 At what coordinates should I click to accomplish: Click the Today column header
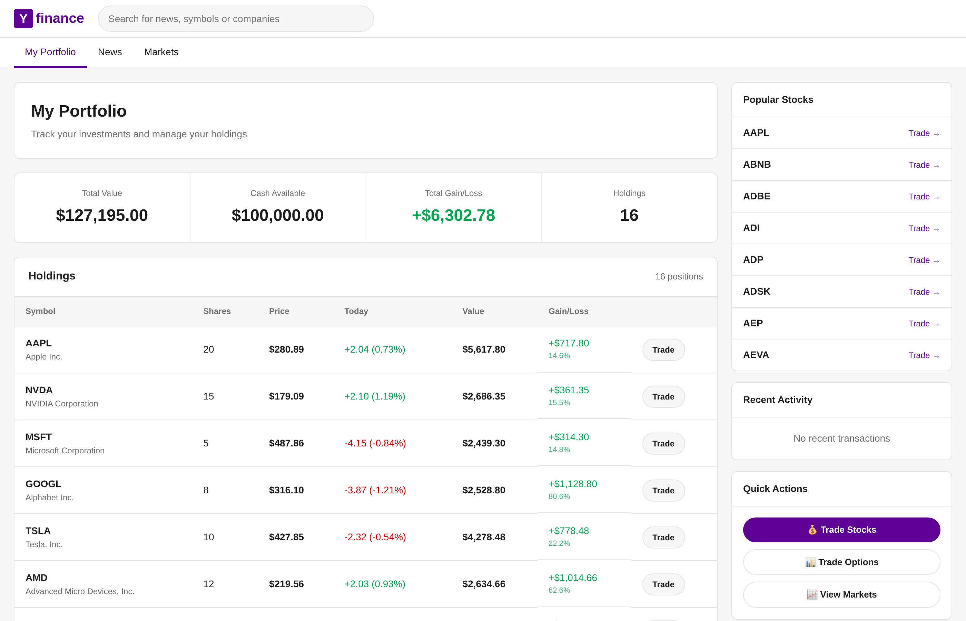pyautogui.click(x=356, y=311)
